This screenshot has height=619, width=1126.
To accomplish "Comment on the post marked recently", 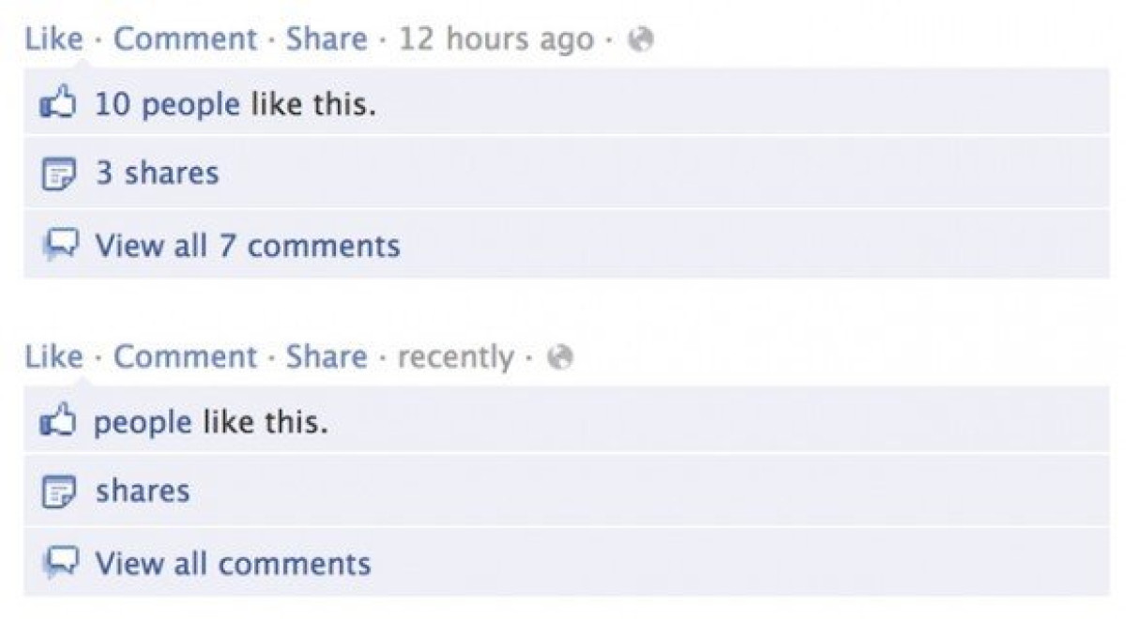I will coord(185,357).
